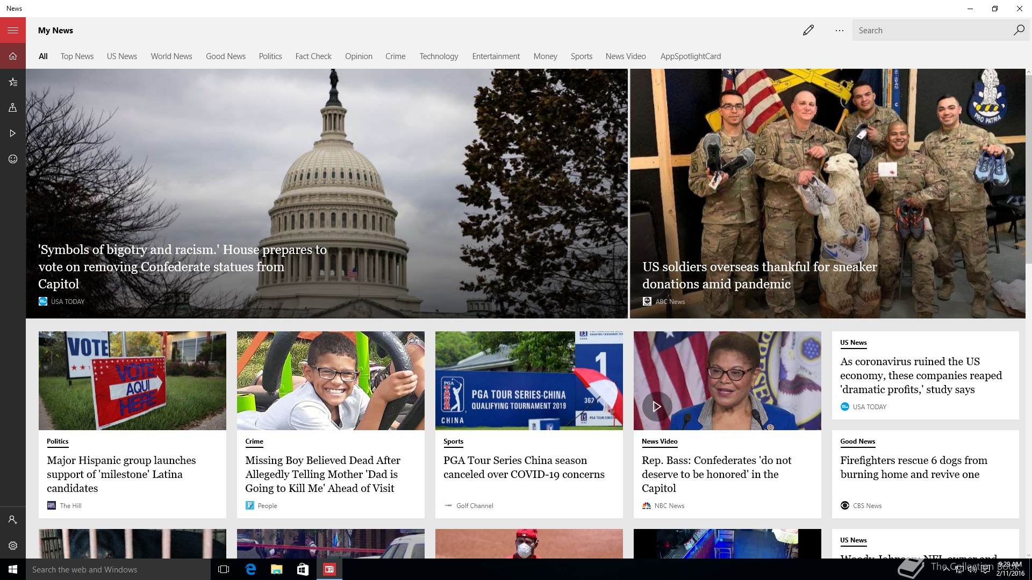Open Videos play icon in sidebar
The height and width of the screenshot is (580, 1032).
(13, 133)
